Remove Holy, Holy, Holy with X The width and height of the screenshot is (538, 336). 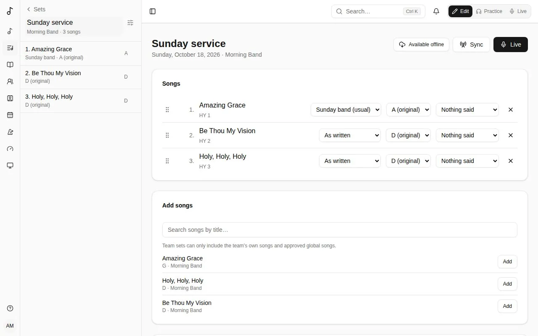pyautogui.click(x=511, y=161)
